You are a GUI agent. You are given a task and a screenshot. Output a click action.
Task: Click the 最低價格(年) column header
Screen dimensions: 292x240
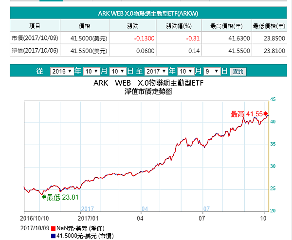coord(269,26)
